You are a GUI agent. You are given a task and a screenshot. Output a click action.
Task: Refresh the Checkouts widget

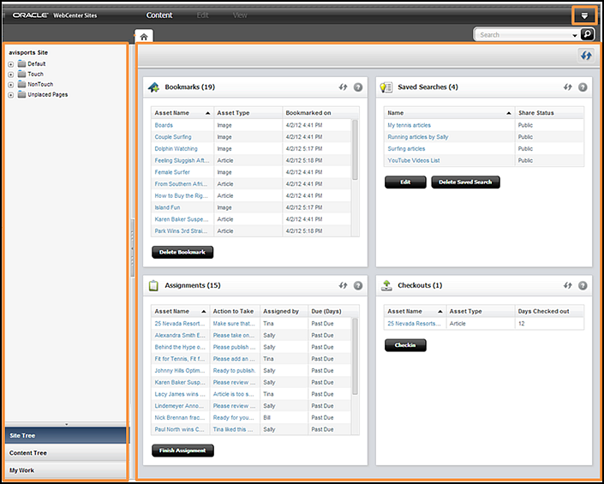(567, 285)
